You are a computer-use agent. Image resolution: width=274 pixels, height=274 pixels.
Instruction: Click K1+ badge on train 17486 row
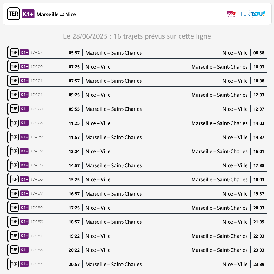[x=24, y=179]
